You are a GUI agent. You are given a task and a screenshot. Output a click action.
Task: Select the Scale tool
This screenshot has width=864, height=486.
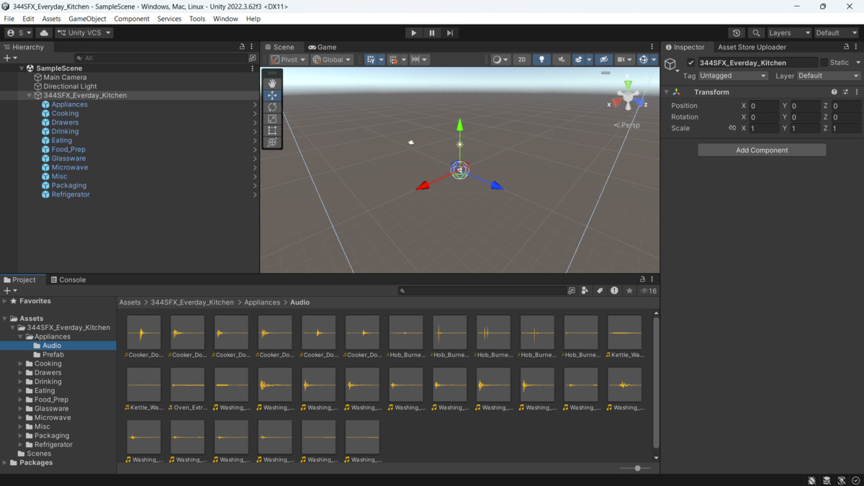coord(272,119)
